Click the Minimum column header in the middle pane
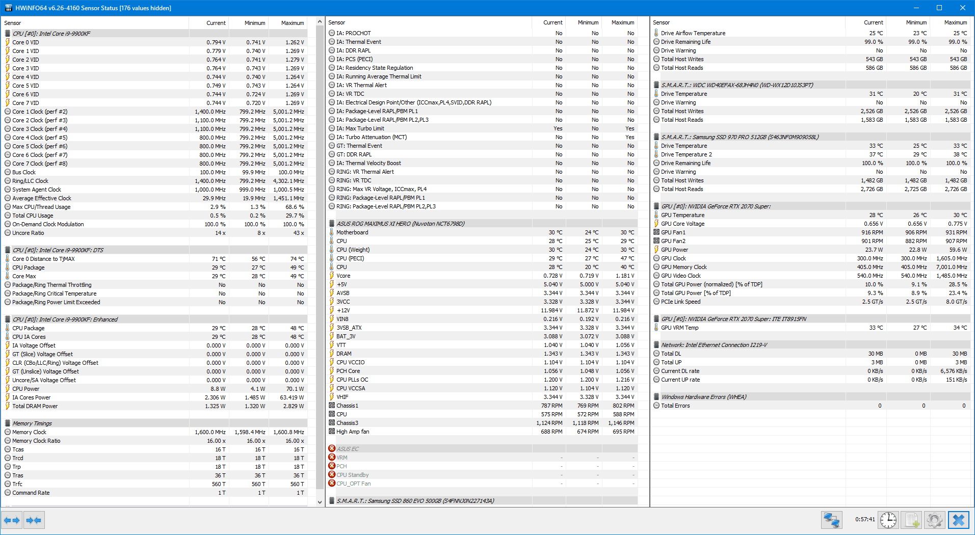 click(x=583, y=22)
